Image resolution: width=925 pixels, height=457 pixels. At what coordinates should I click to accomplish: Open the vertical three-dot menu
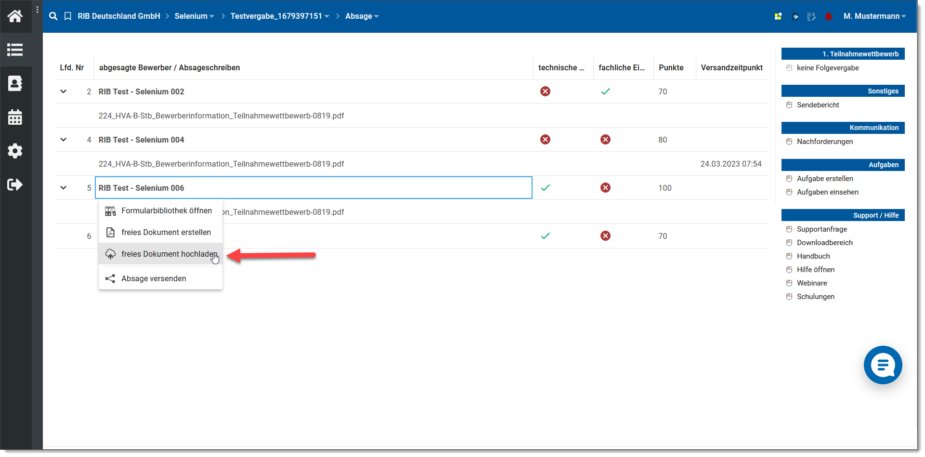[x=38, y=10]
